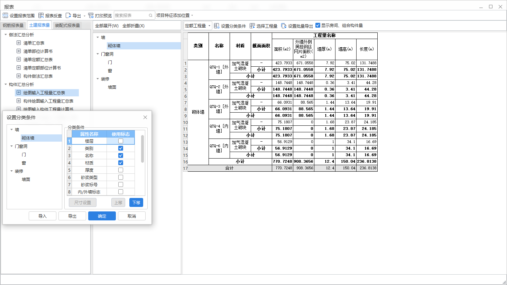Click the 属性名称 column header
The width and height of the screenshot is (507, 285).
[x=89, y=134]
